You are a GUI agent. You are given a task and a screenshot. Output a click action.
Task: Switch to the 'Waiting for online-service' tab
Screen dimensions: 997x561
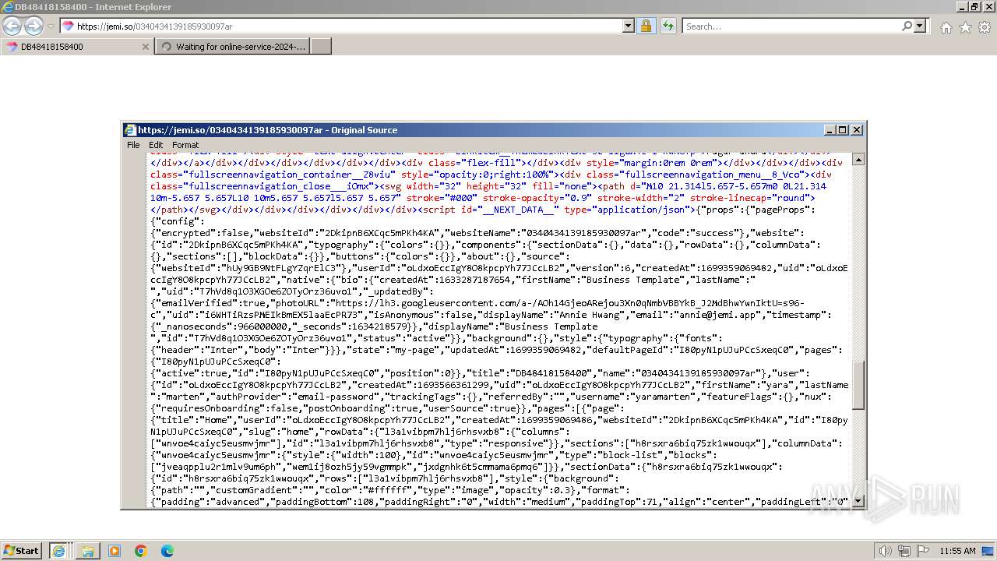coord(232,47)
